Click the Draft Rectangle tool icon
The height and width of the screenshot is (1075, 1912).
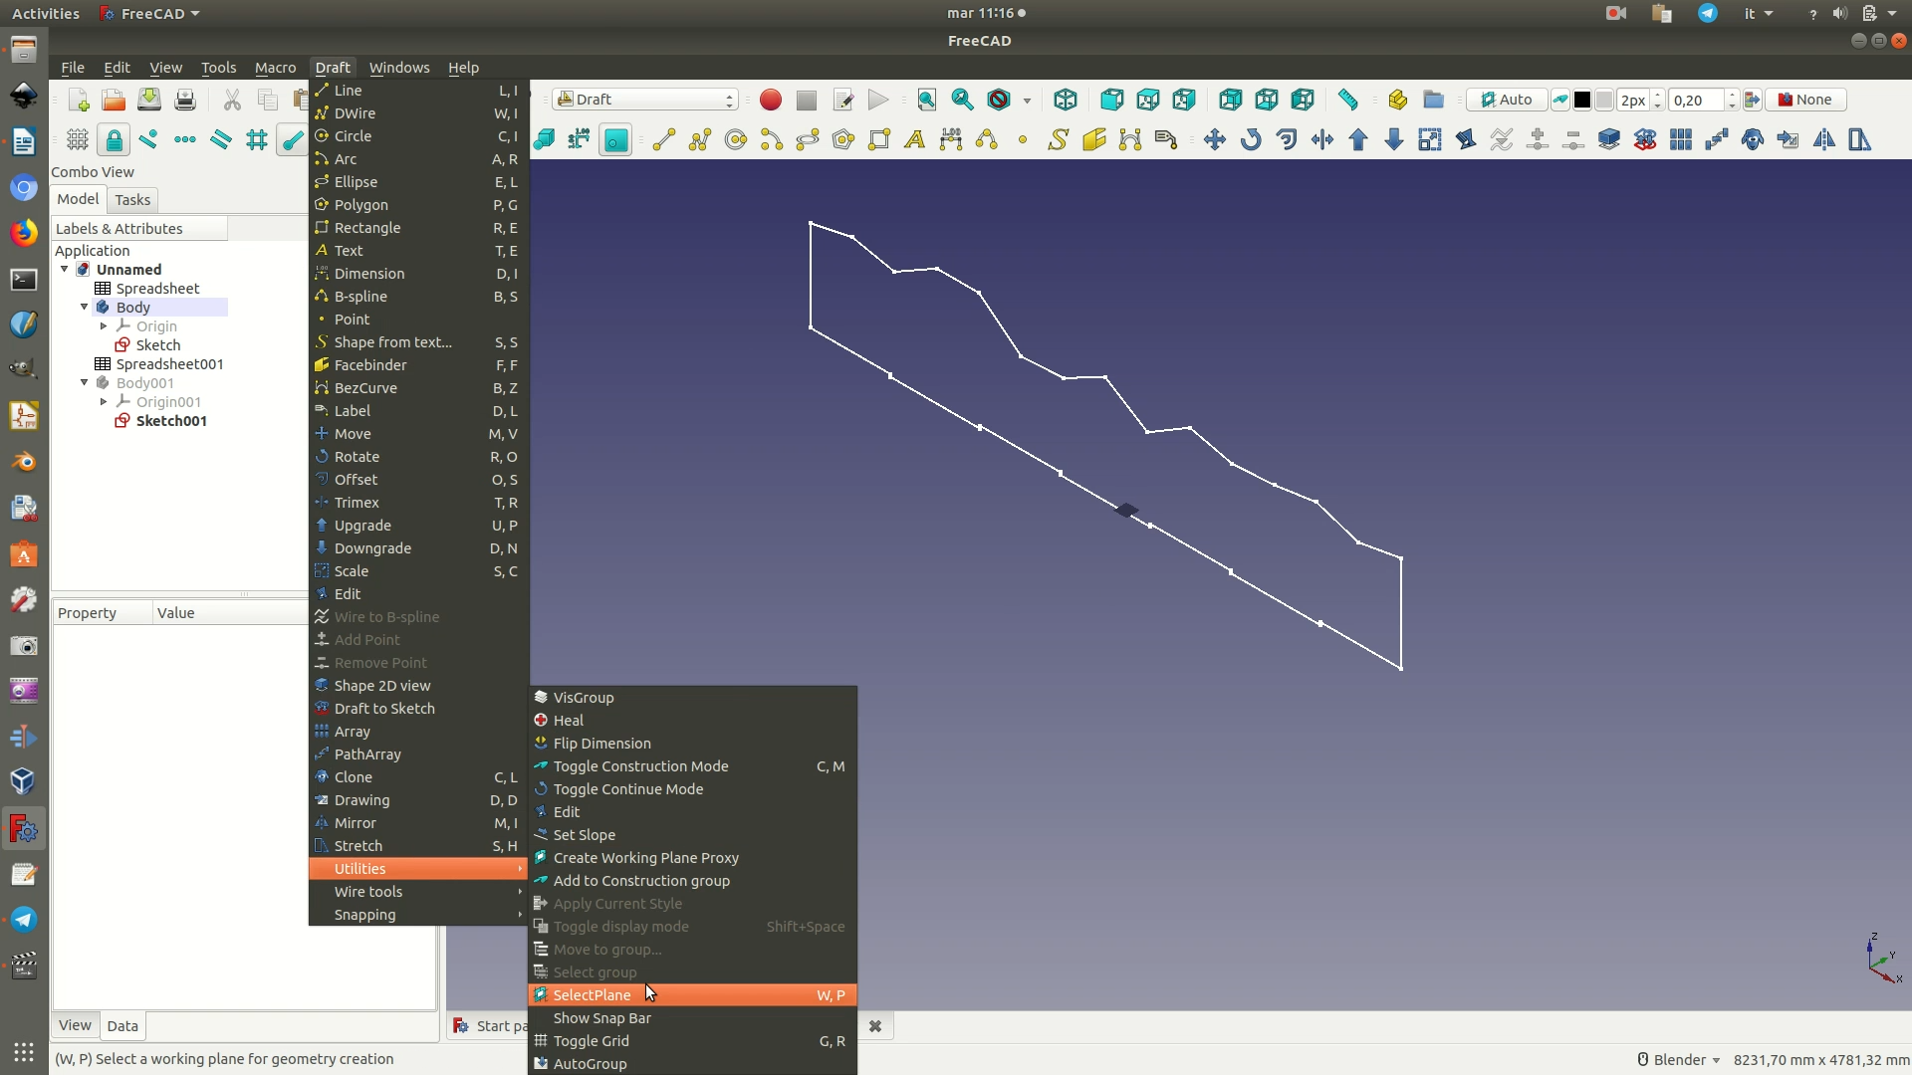pos(878,139)
